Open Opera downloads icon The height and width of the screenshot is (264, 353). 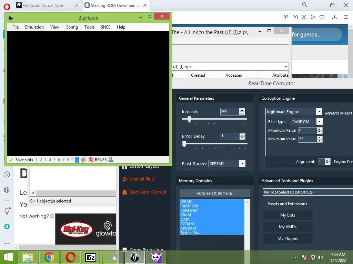pos(334,17)
